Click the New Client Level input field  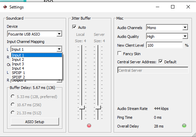164,45
